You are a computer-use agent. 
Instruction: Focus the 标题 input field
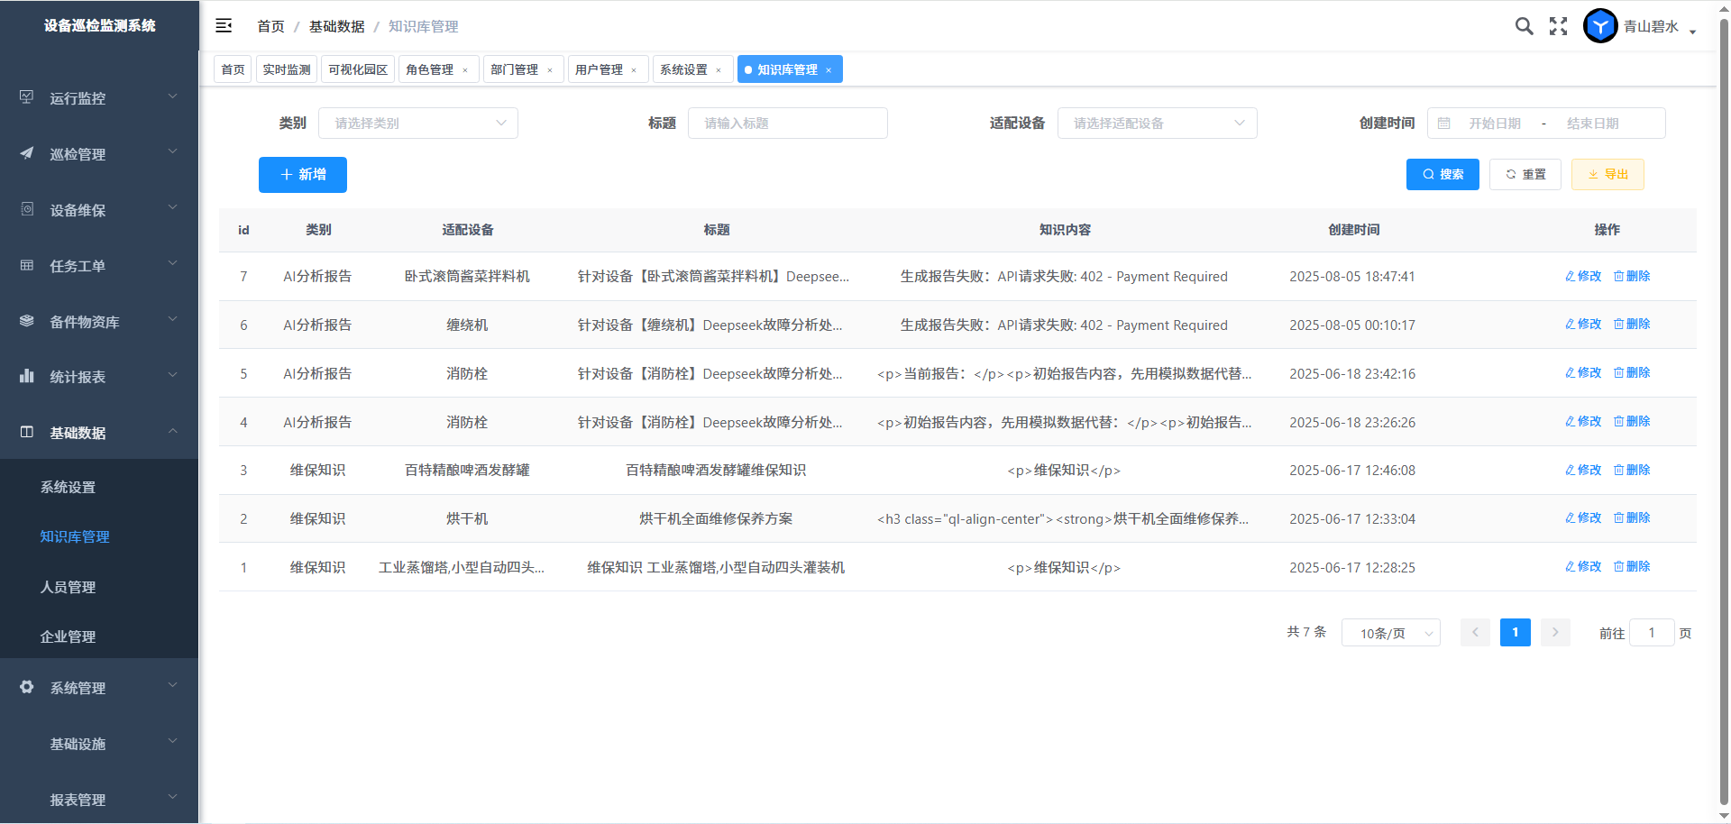(787, 124)
